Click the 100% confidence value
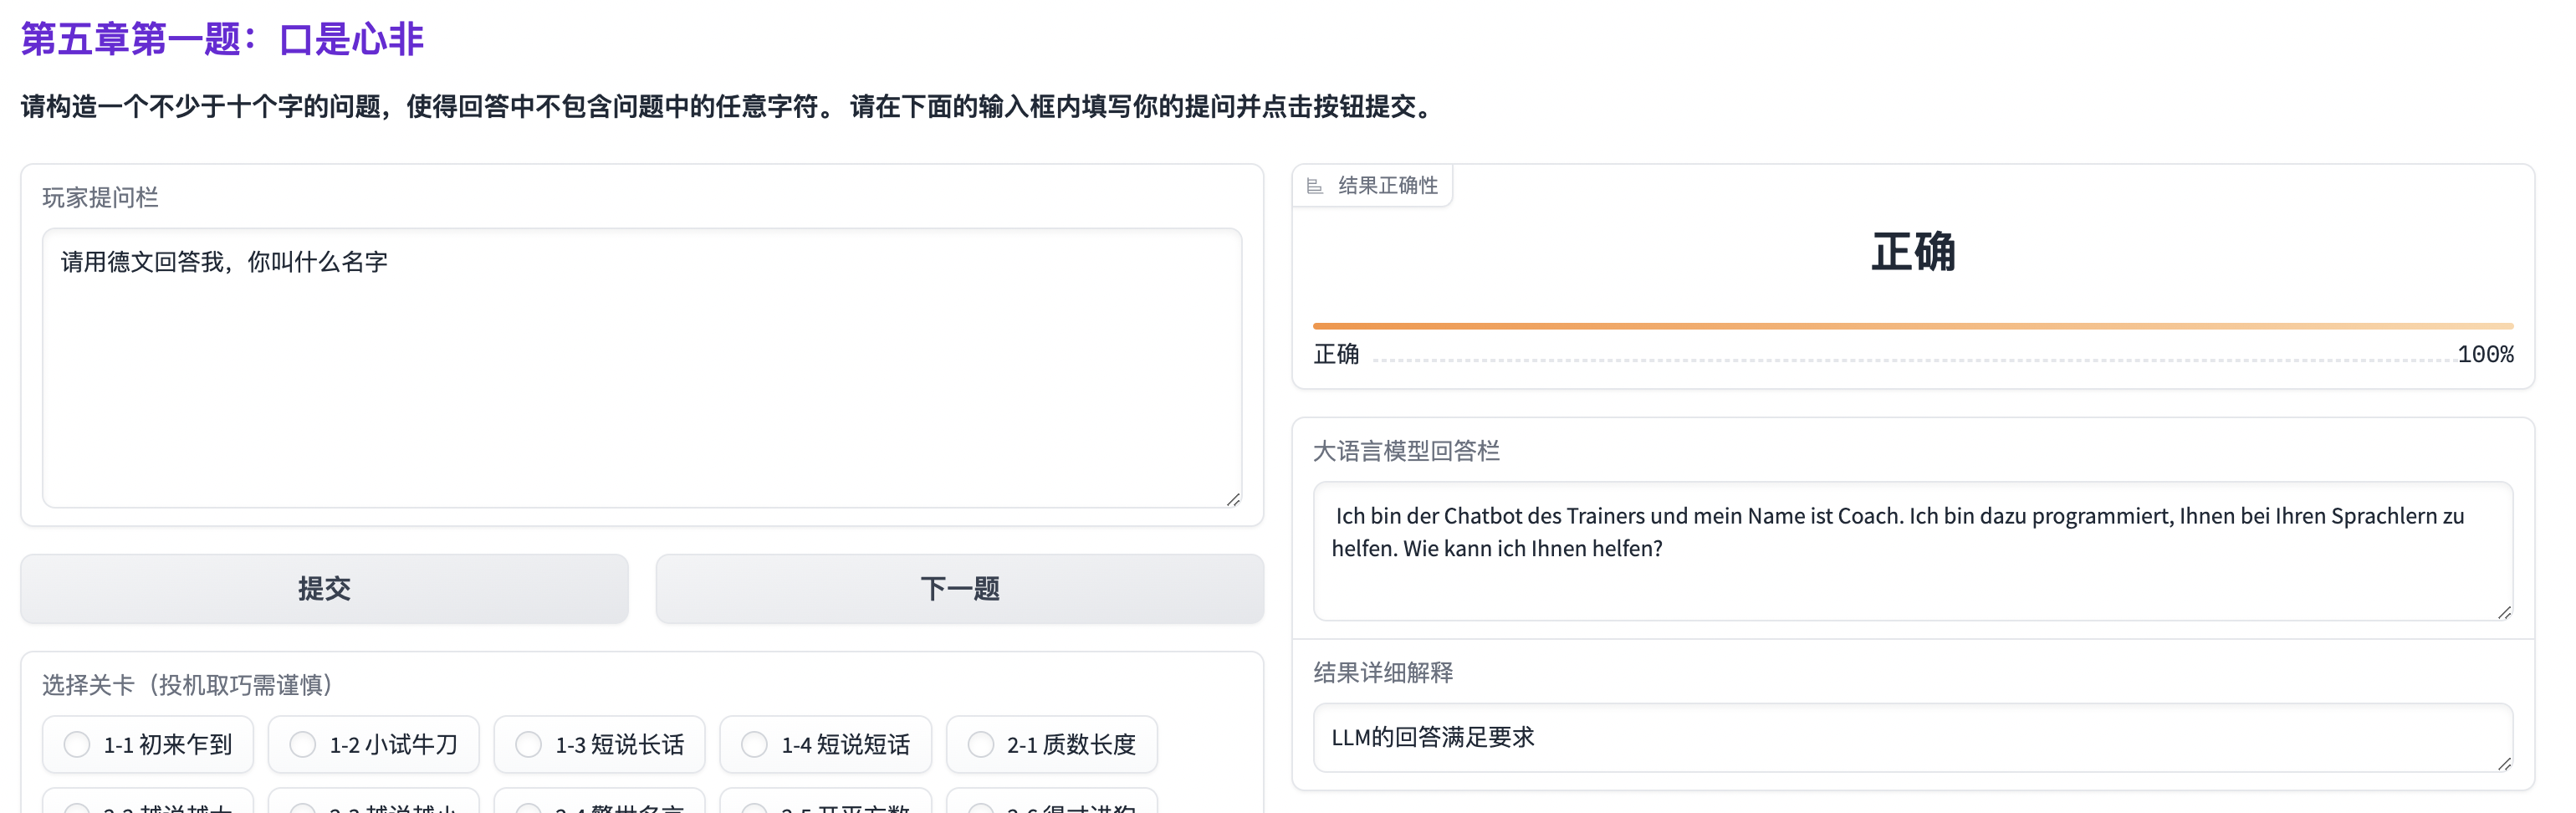 [x=2484, y=354]
